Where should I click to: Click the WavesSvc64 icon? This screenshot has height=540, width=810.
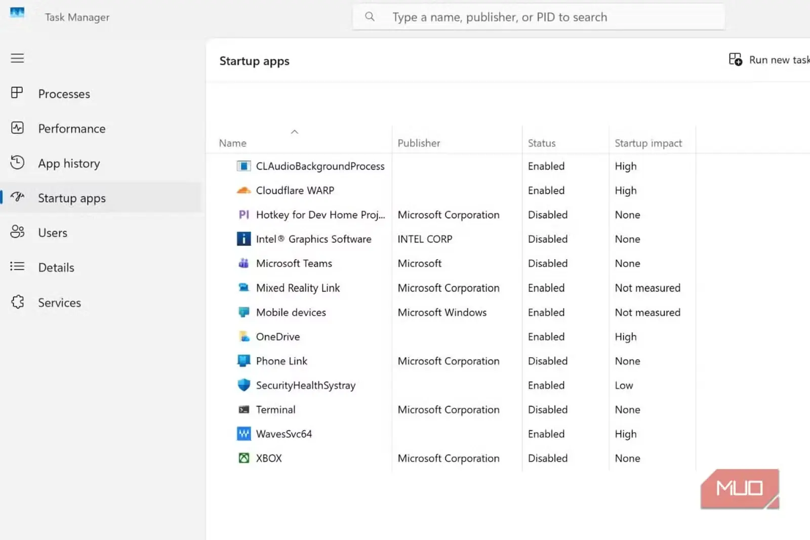click(x=244, y=434)
